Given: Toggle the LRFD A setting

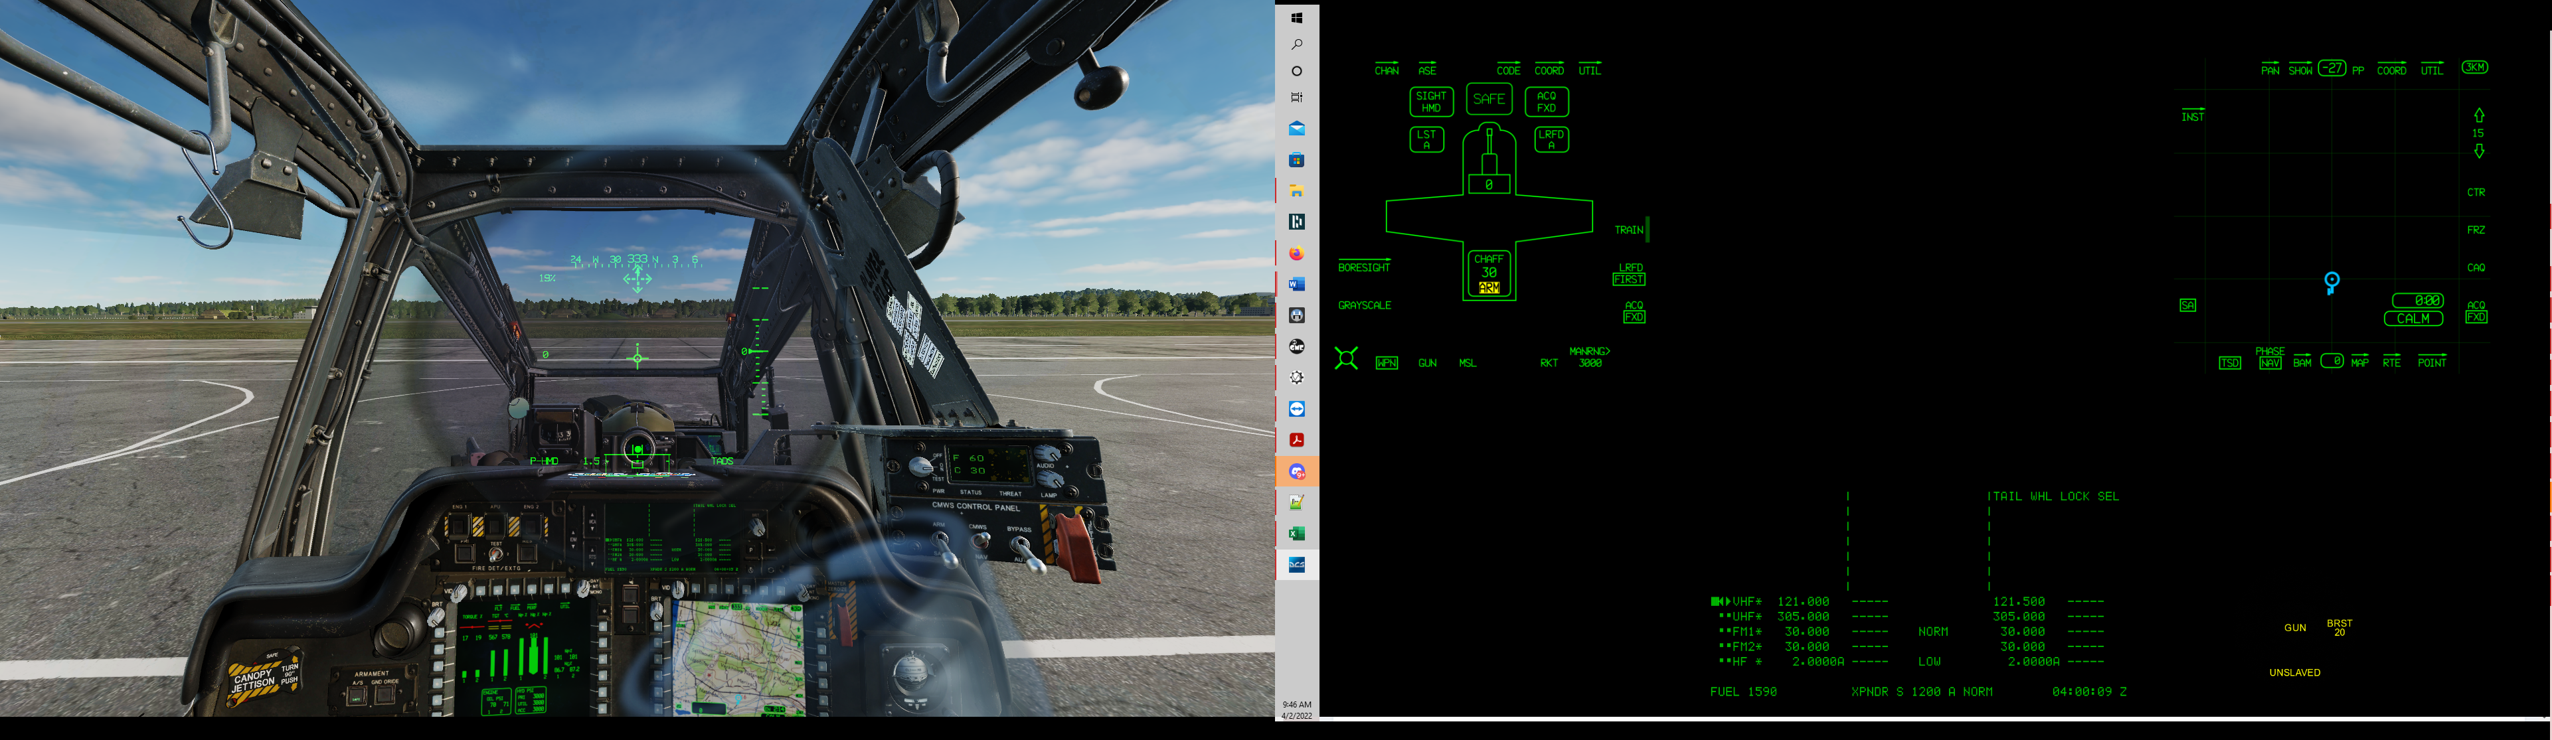Looking at the screenshot, I should click(1551, 139).
